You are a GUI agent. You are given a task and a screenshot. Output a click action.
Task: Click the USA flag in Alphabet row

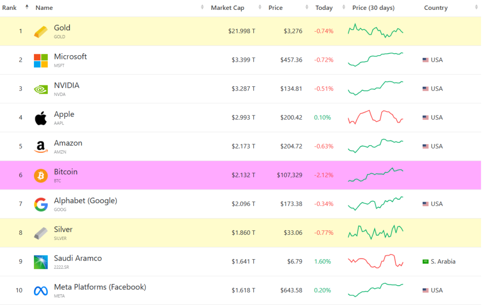tap(425, 204)
